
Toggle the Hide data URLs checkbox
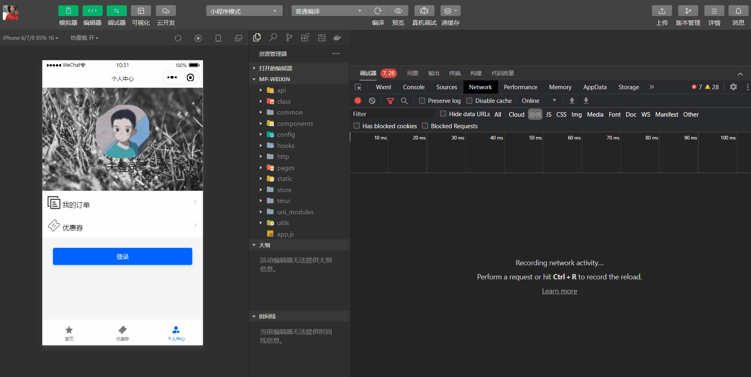[x=443, y=114]
